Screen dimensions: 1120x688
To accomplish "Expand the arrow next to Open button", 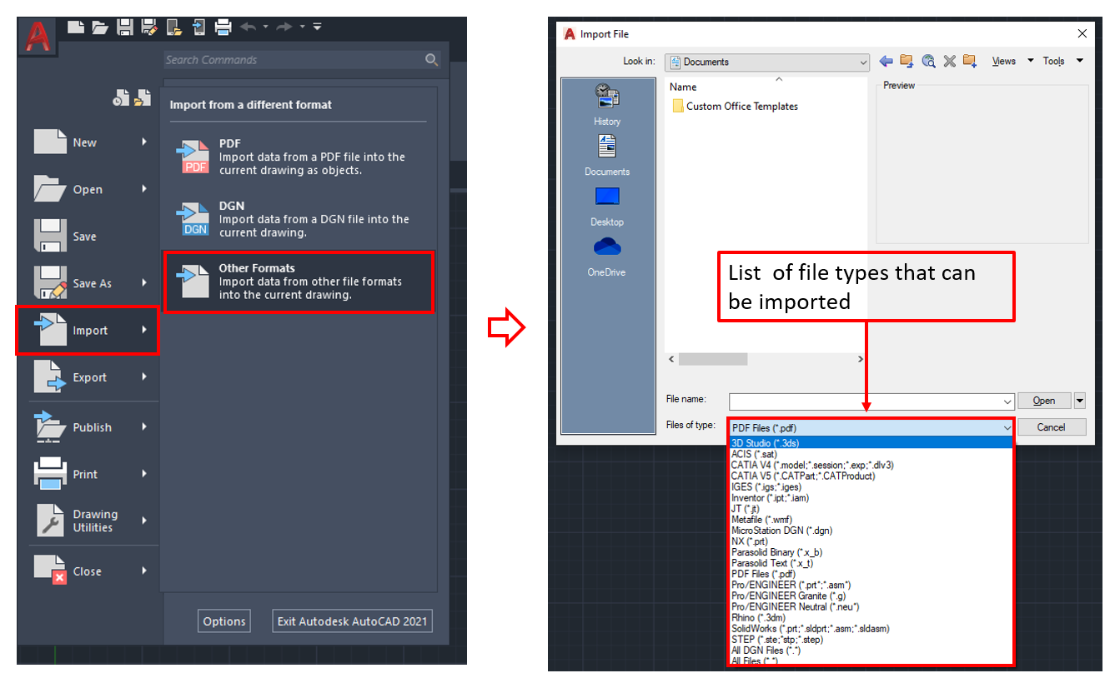I will pos(1080,401).
